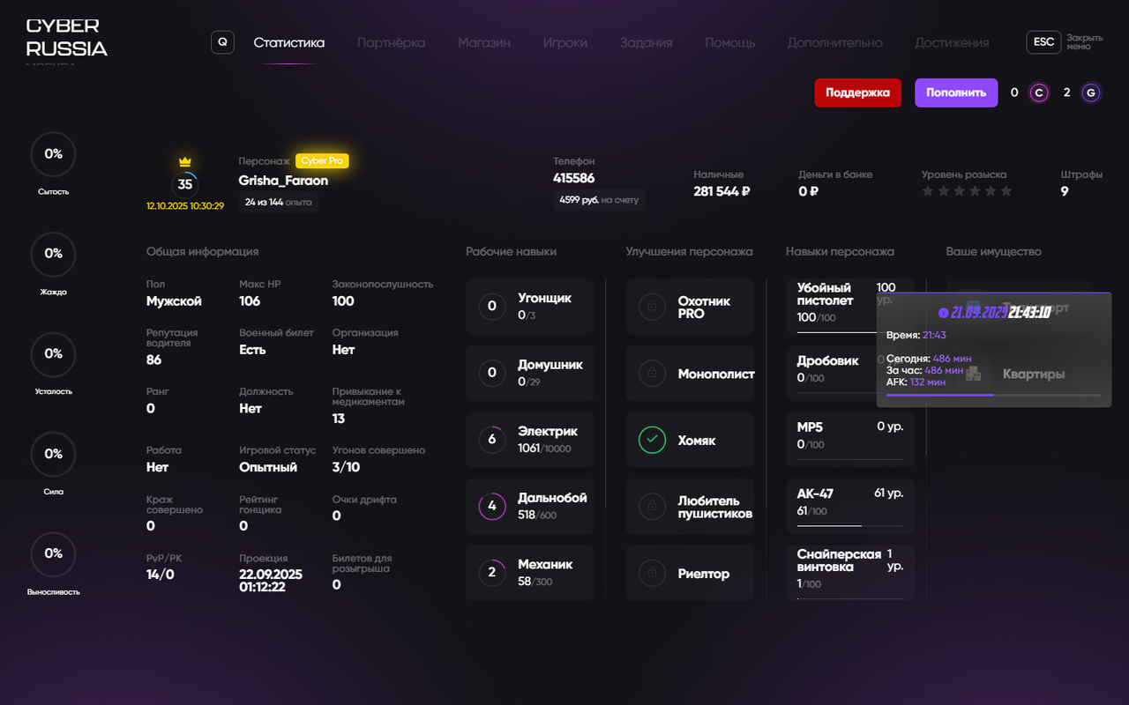Click the Grisha_Faraon character name
This screenshot has height=705, width=1129.
283,181
